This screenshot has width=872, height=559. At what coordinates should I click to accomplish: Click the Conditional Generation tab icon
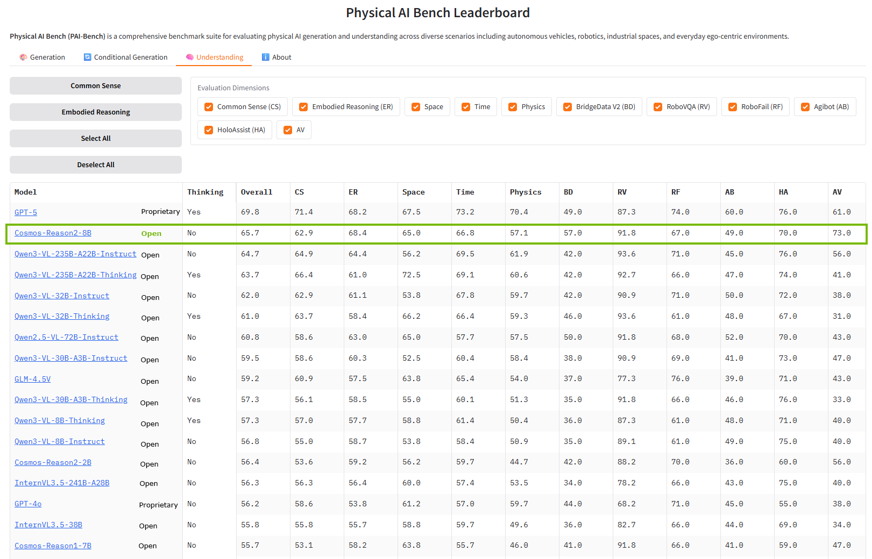click(87, 57)
